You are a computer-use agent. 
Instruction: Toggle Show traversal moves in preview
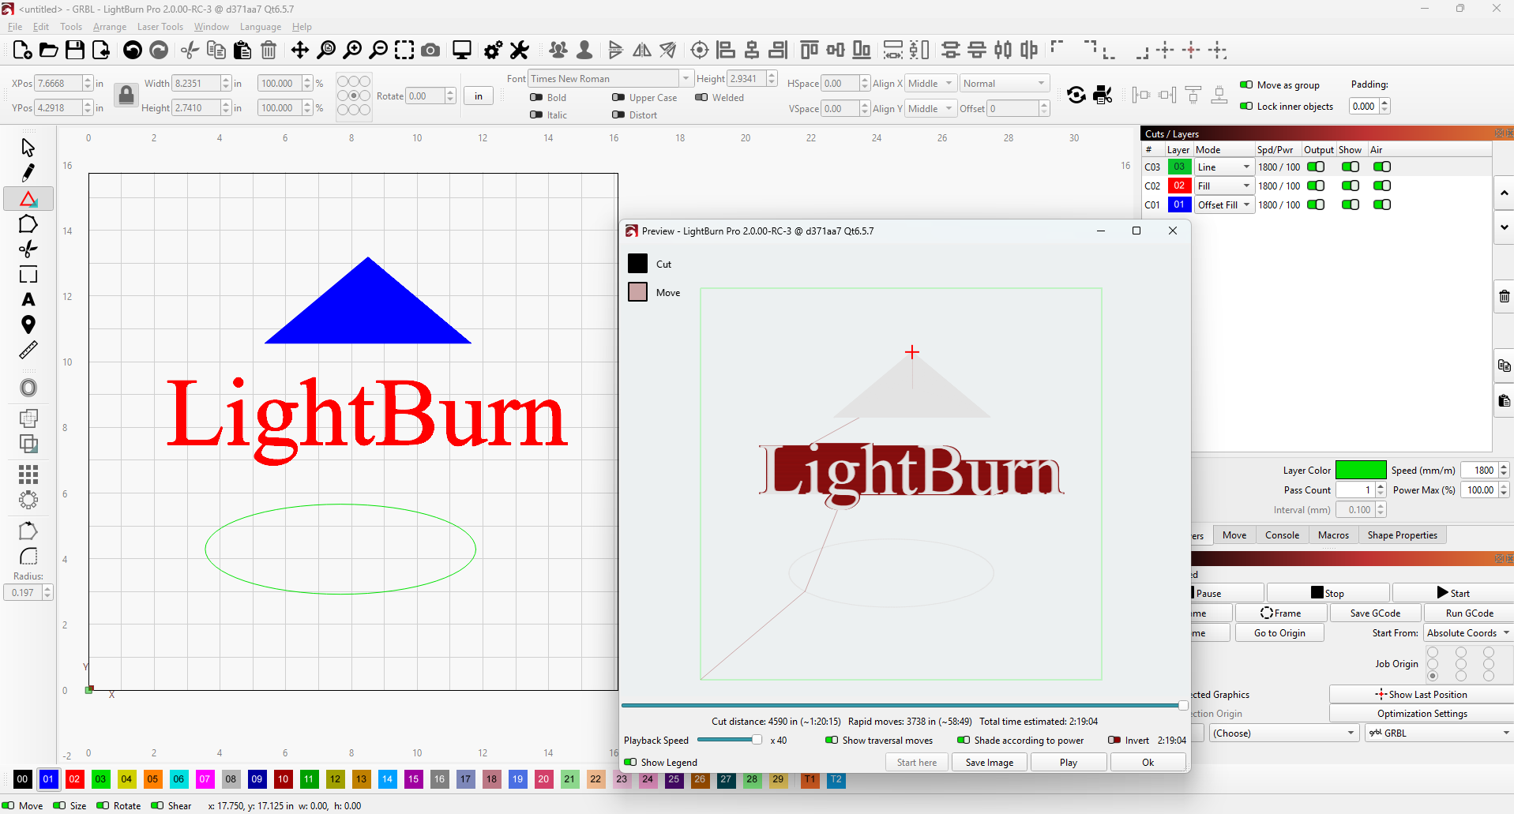click(831, 741)
